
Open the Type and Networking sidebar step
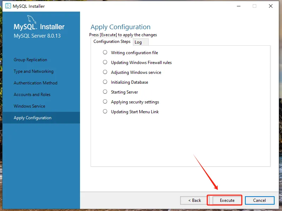pyautogui.click(x=33, y=71)
